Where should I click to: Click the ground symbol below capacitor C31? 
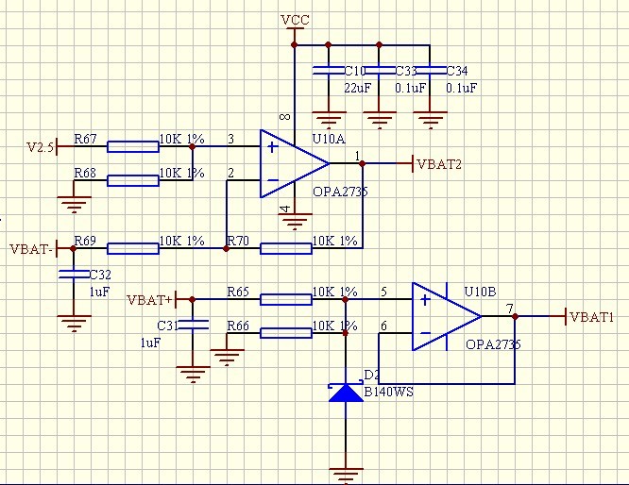pos(193,375)
